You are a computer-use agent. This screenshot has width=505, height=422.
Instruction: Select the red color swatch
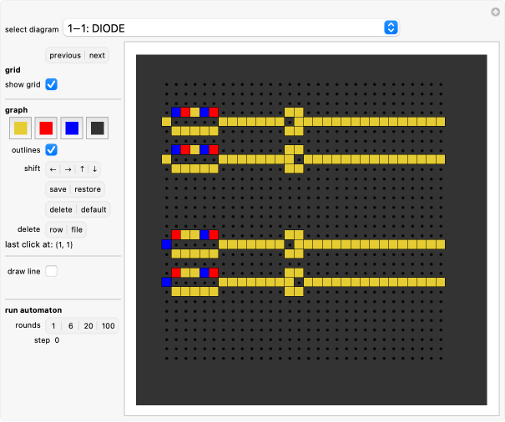pos(47,128)
